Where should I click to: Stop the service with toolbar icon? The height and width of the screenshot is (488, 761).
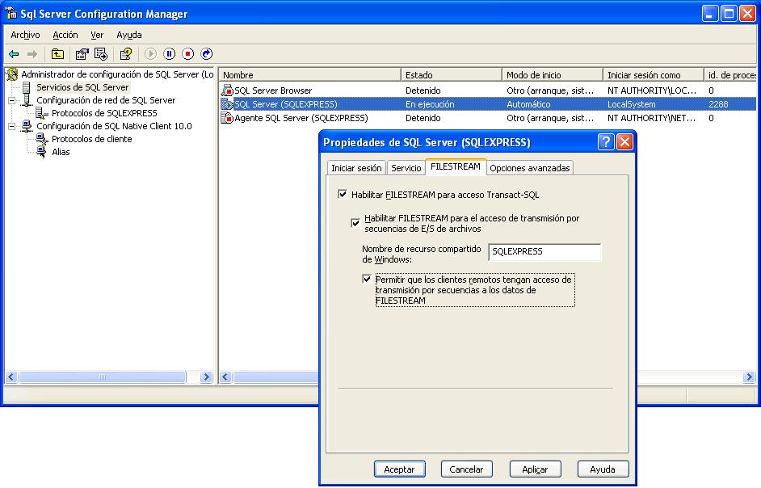pyautogui.click(x=187, y=54)
